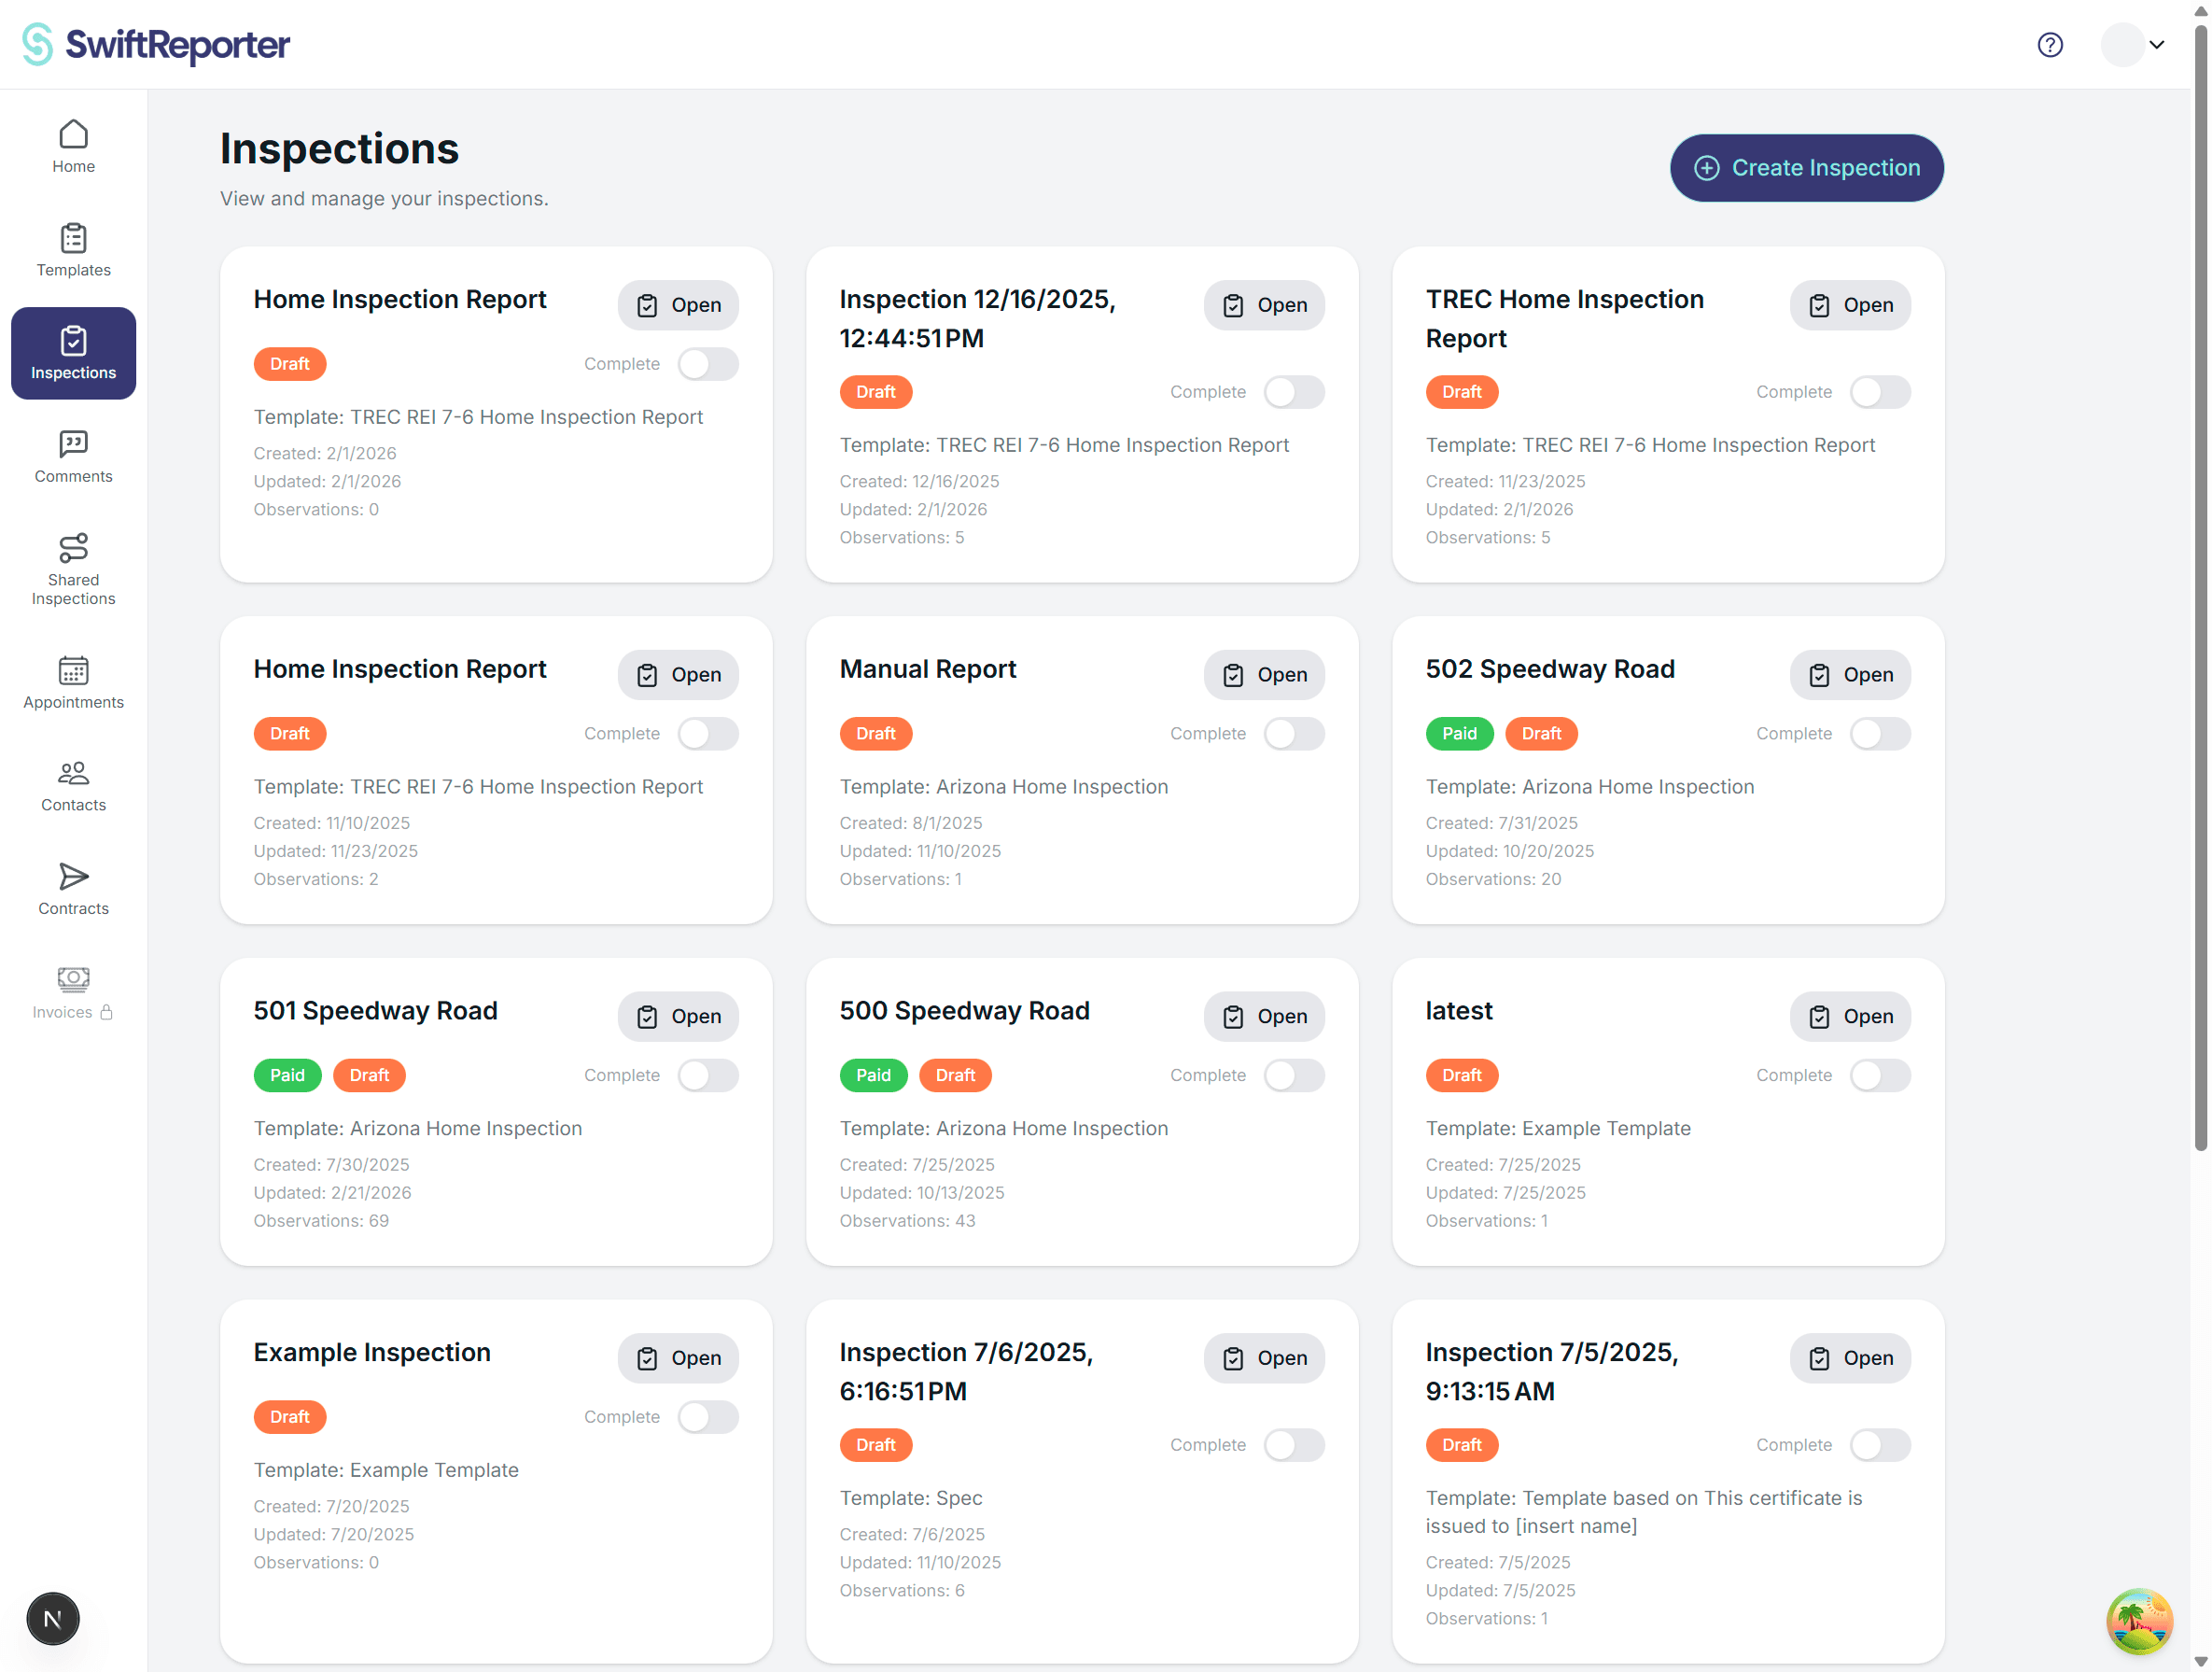Open Home Inspection Report created 11/10/2025
Screen dimensions: 2212x1672
tap(678, 675)
